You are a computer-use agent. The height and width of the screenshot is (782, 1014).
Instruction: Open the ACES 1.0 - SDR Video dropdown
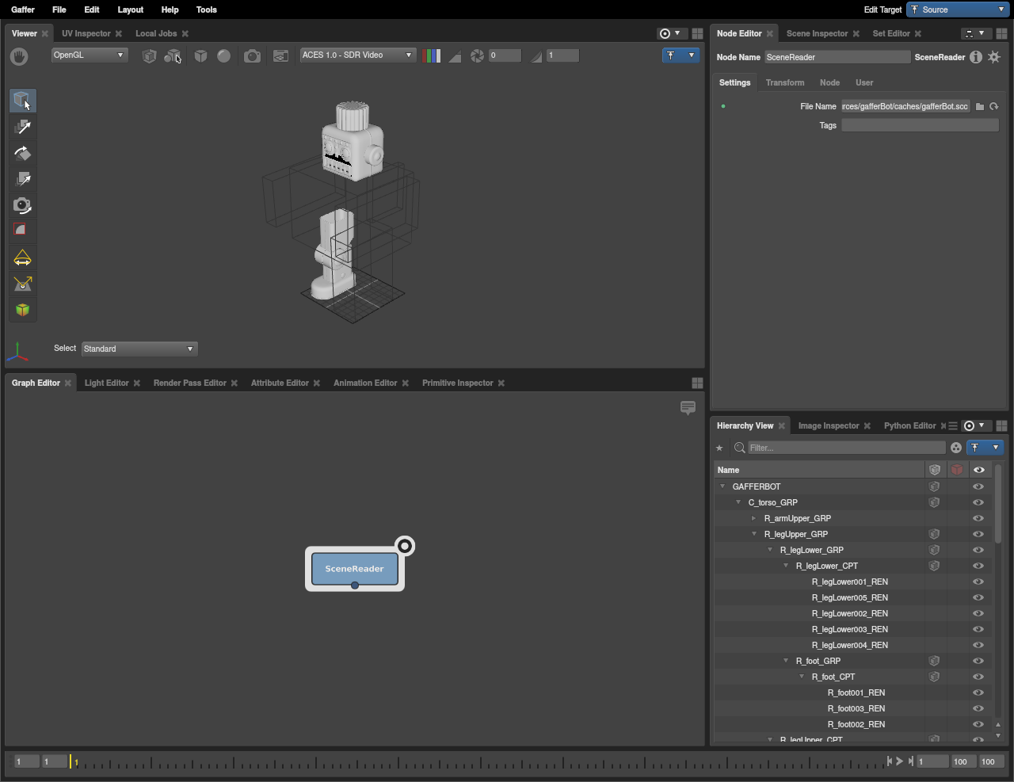pos(357,55)
